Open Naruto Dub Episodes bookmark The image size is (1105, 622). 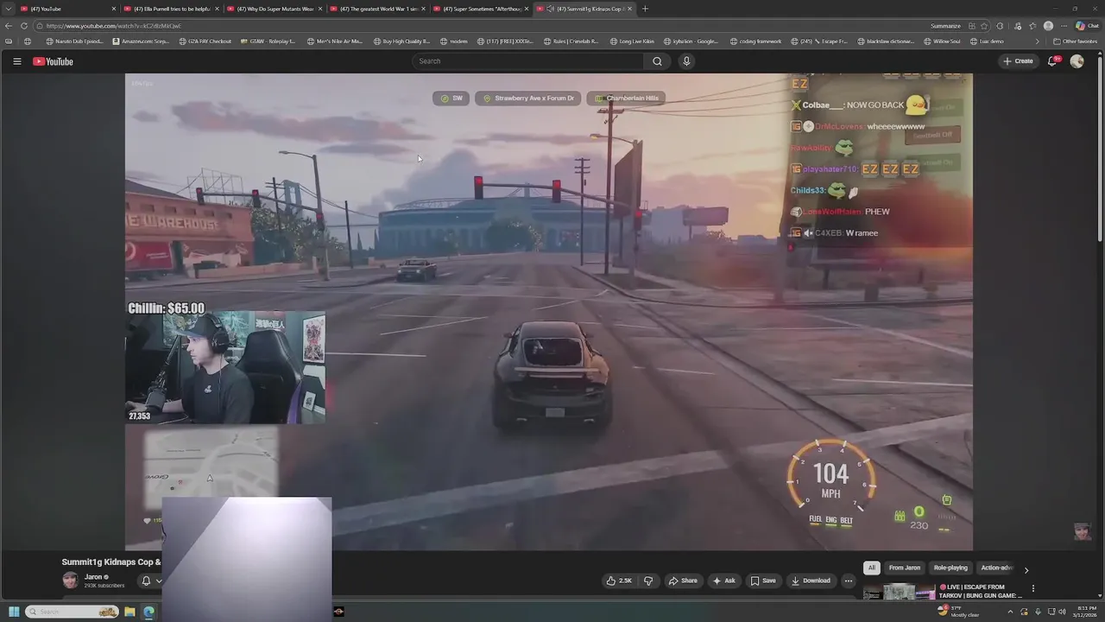click(75, 41)
